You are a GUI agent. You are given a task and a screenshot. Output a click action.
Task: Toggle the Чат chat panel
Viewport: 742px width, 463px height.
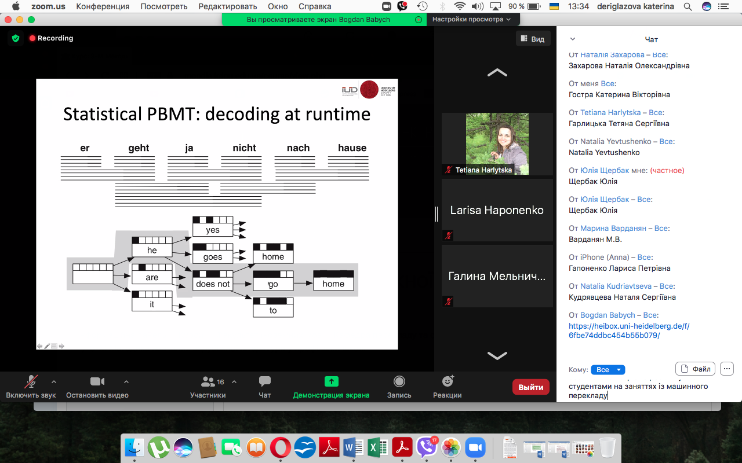264,387
